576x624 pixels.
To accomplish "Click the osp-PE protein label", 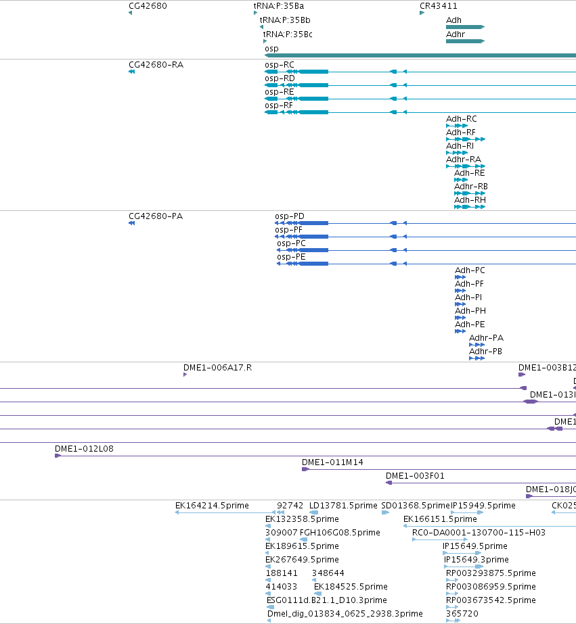I will click(x=291, y=257).
